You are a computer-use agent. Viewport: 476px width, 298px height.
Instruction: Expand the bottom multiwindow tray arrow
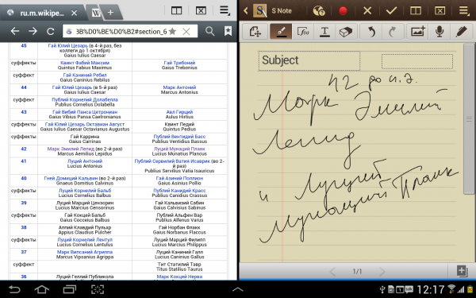pos(238,289)
